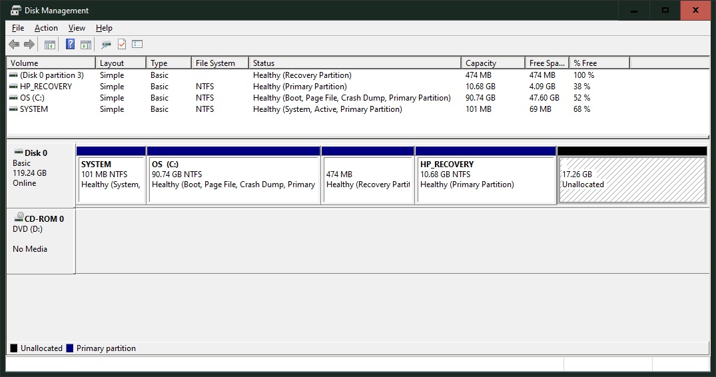Open the File menu
The width and height of the screenshot is (716, 377).
18,28
